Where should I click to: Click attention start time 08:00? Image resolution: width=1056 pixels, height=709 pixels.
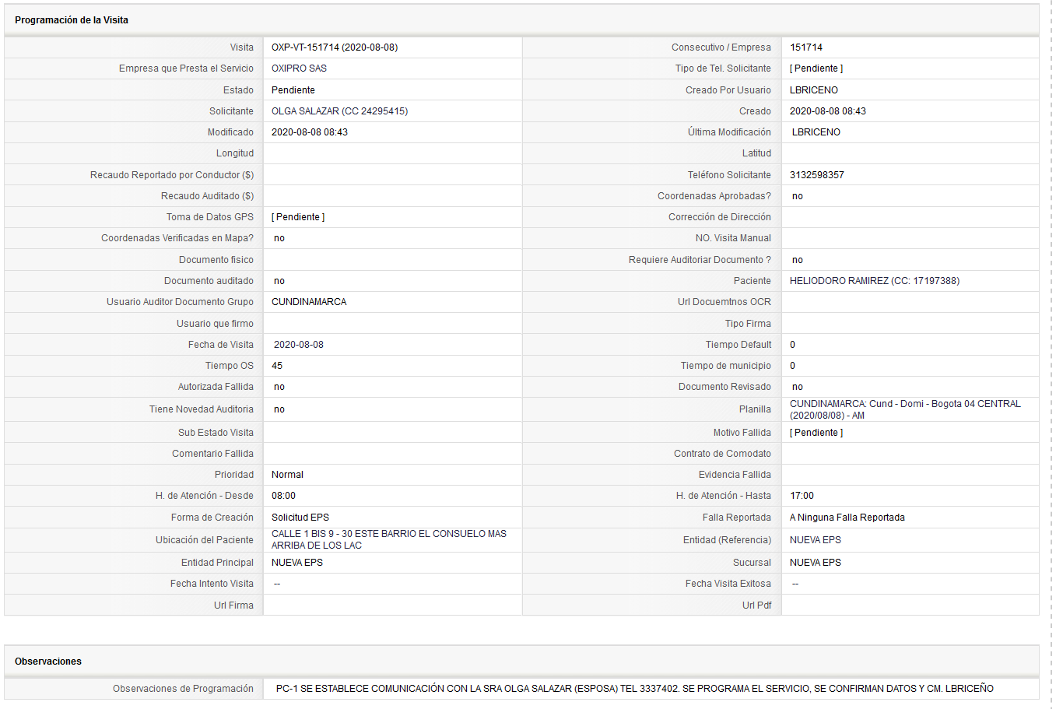point(283,496)
